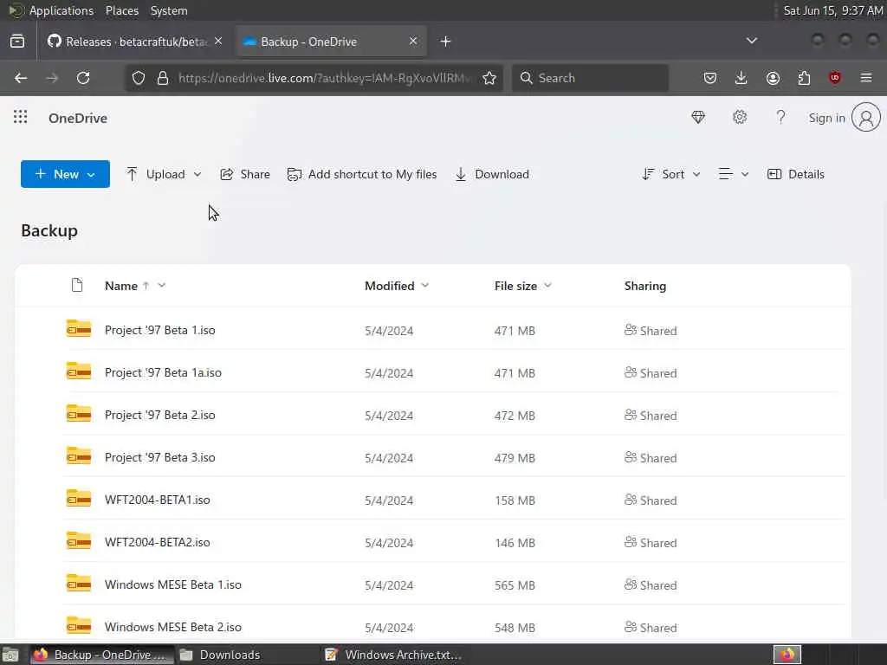Open the list all tabs chevron
887x665 pixels.
(752, 41)
